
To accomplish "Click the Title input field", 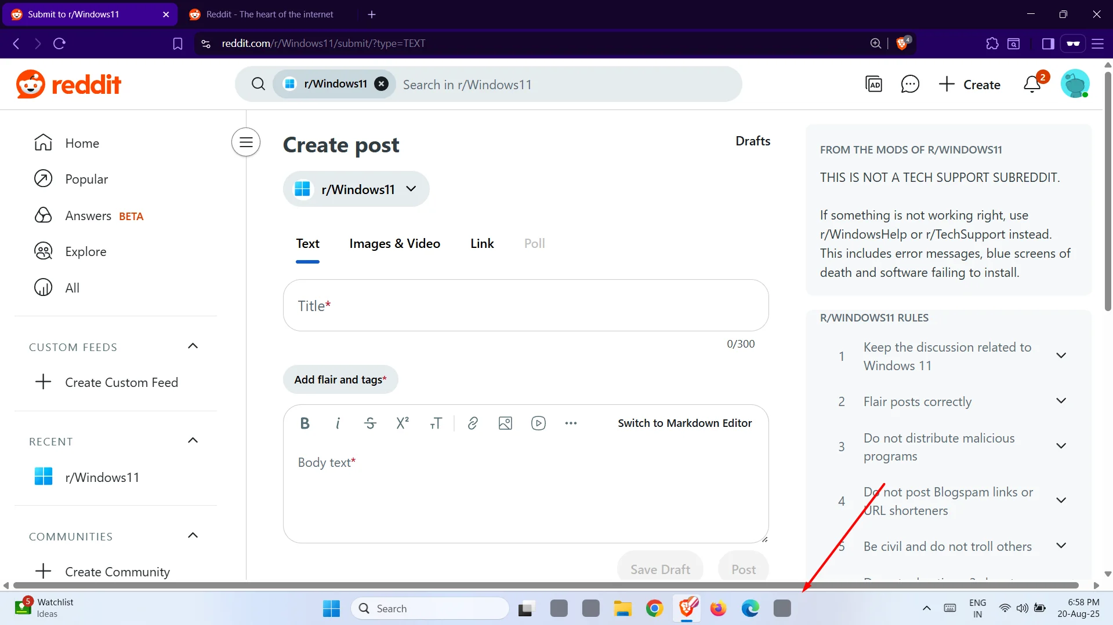I will (x=525, y=306).
